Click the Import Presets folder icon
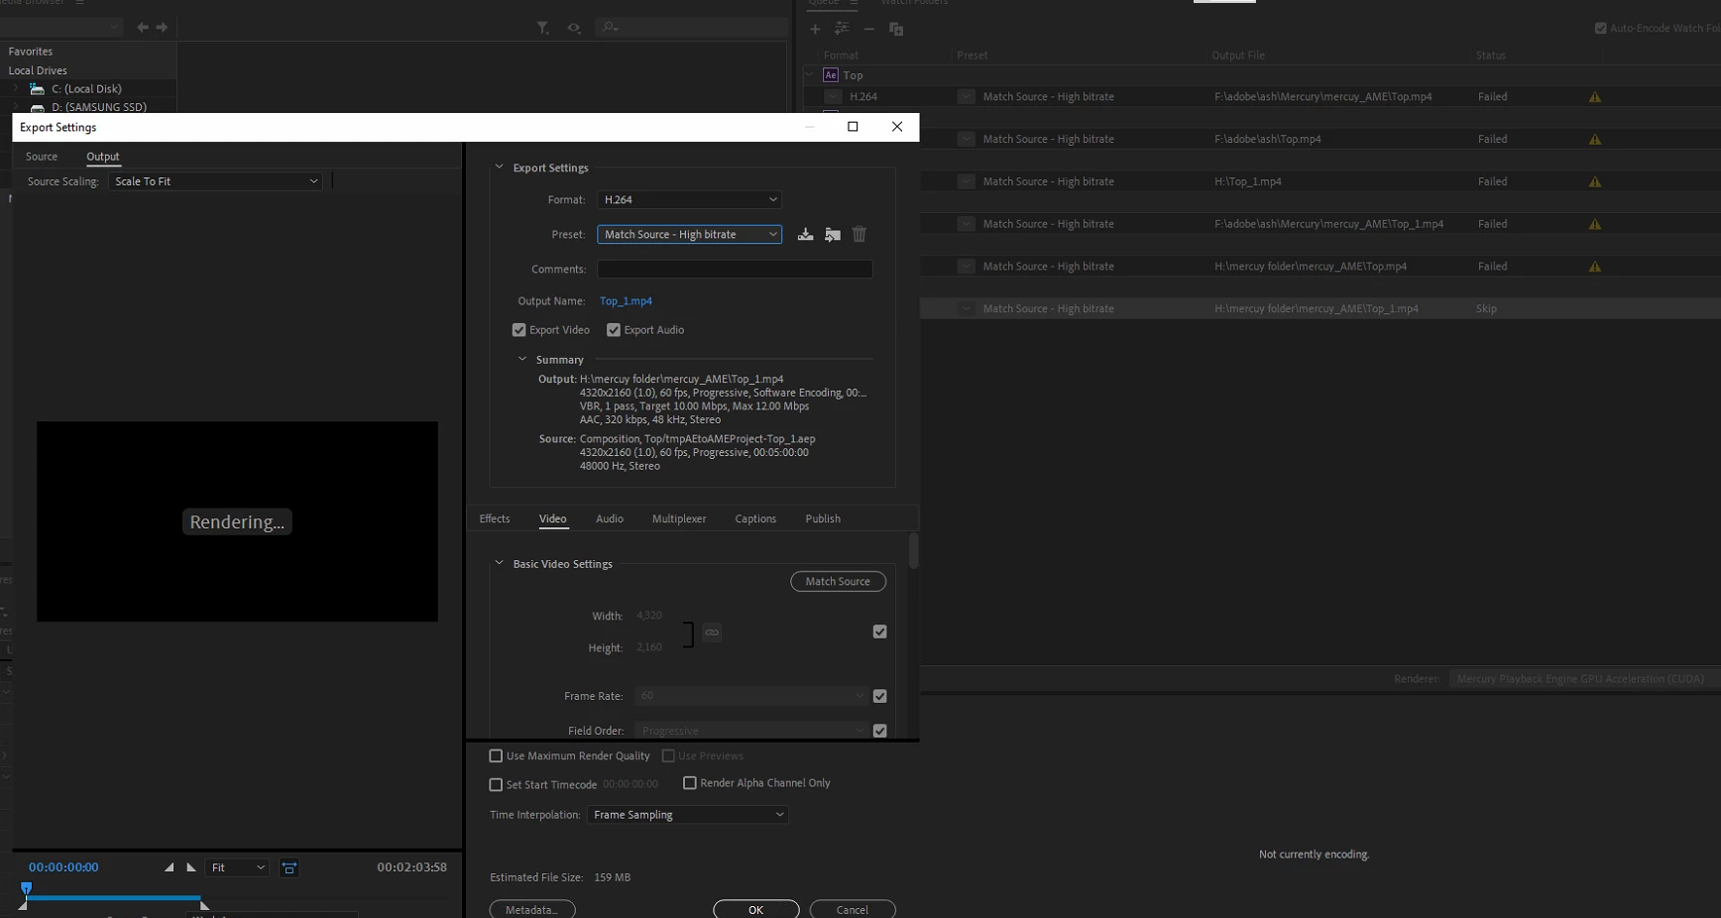This screenshot has height=918, width=1721. click(x=833, y=235)
